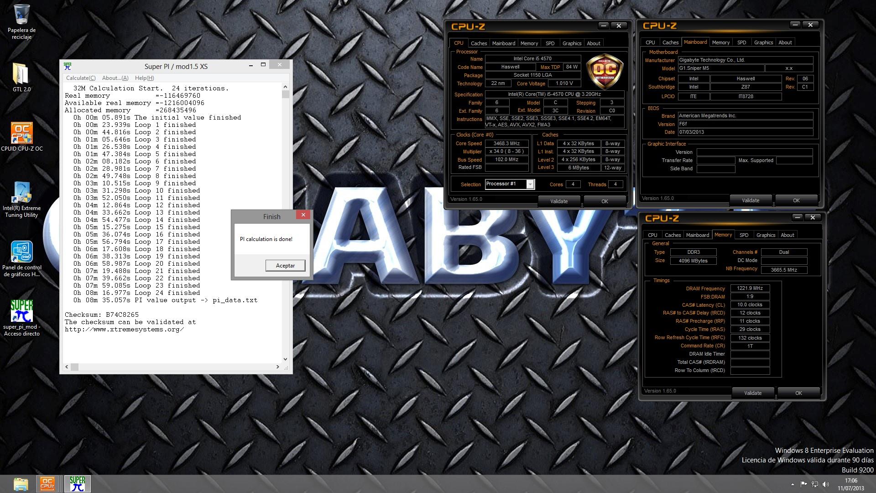Open Calculate menu in Super PI
Screen dimensions: 876x493
[x=81, y=78]
